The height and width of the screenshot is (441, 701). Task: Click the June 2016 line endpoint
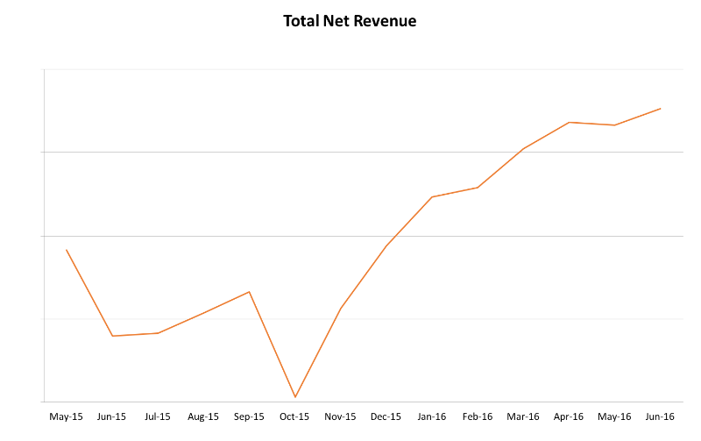(661, 109)
